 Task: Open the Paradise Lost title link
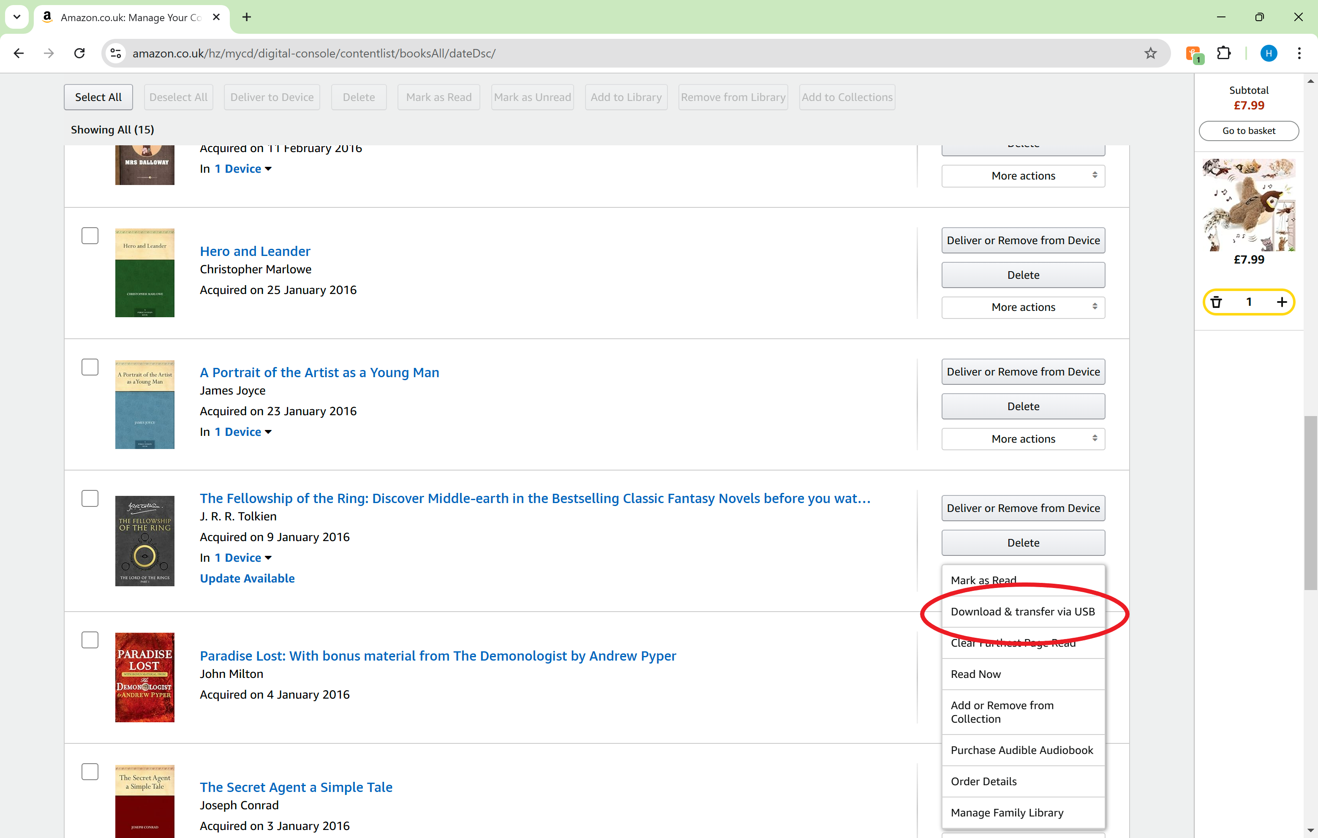tap(438, 656)
